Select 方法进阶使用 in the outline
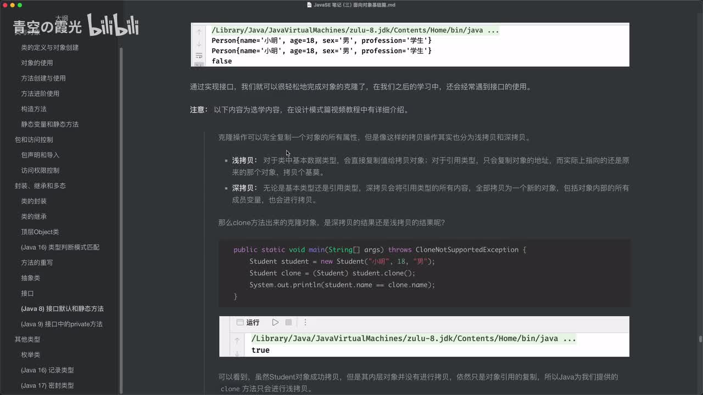The image size is (703, 395). click(x=40, y=94)
